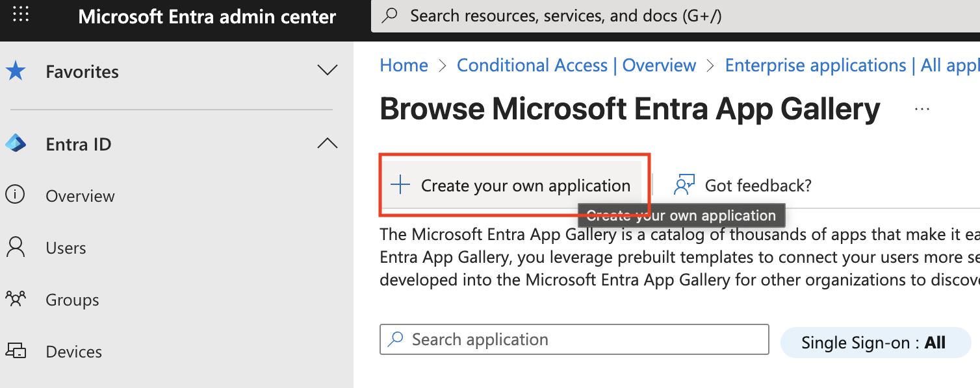Click the Users person icon

pos(15,247)
